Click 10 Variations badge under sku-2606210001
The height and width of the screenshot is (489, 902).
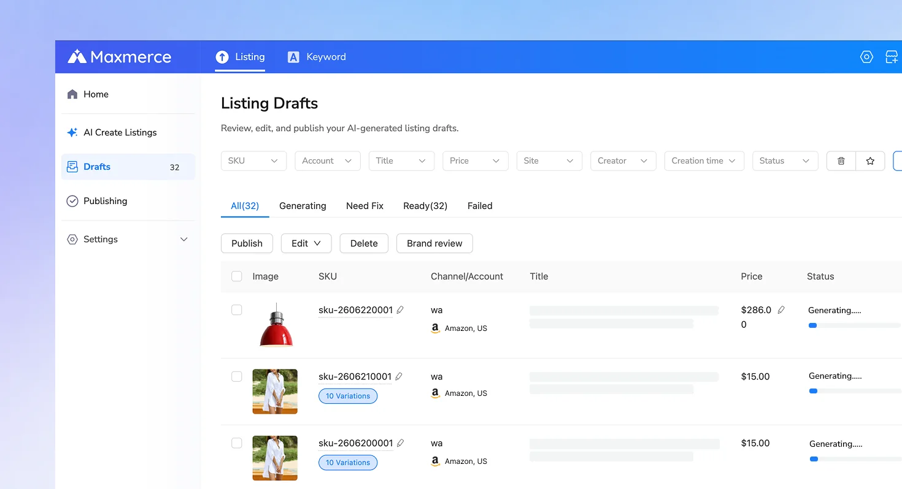348,396
